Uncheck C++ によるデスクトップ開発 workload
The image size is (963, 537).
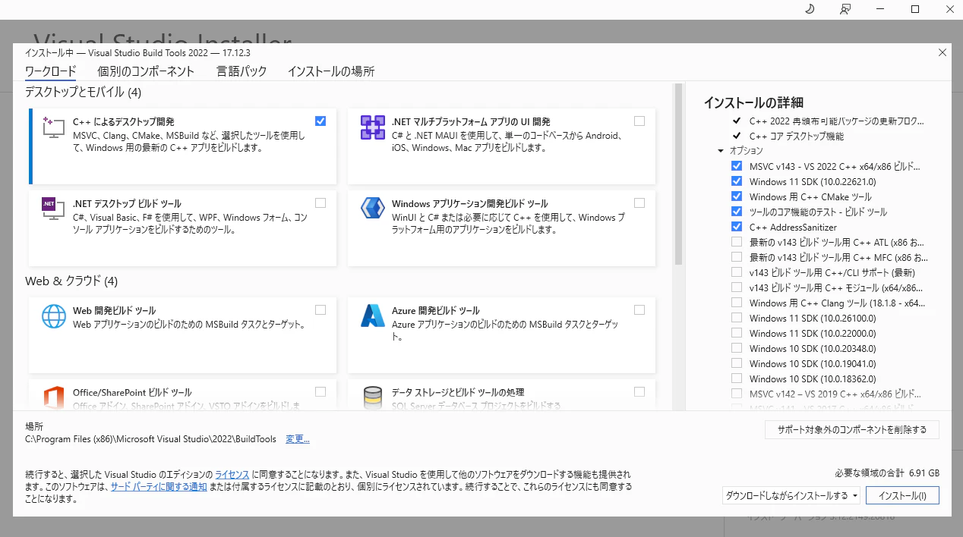pyautogui.click(x=320, y=121)
